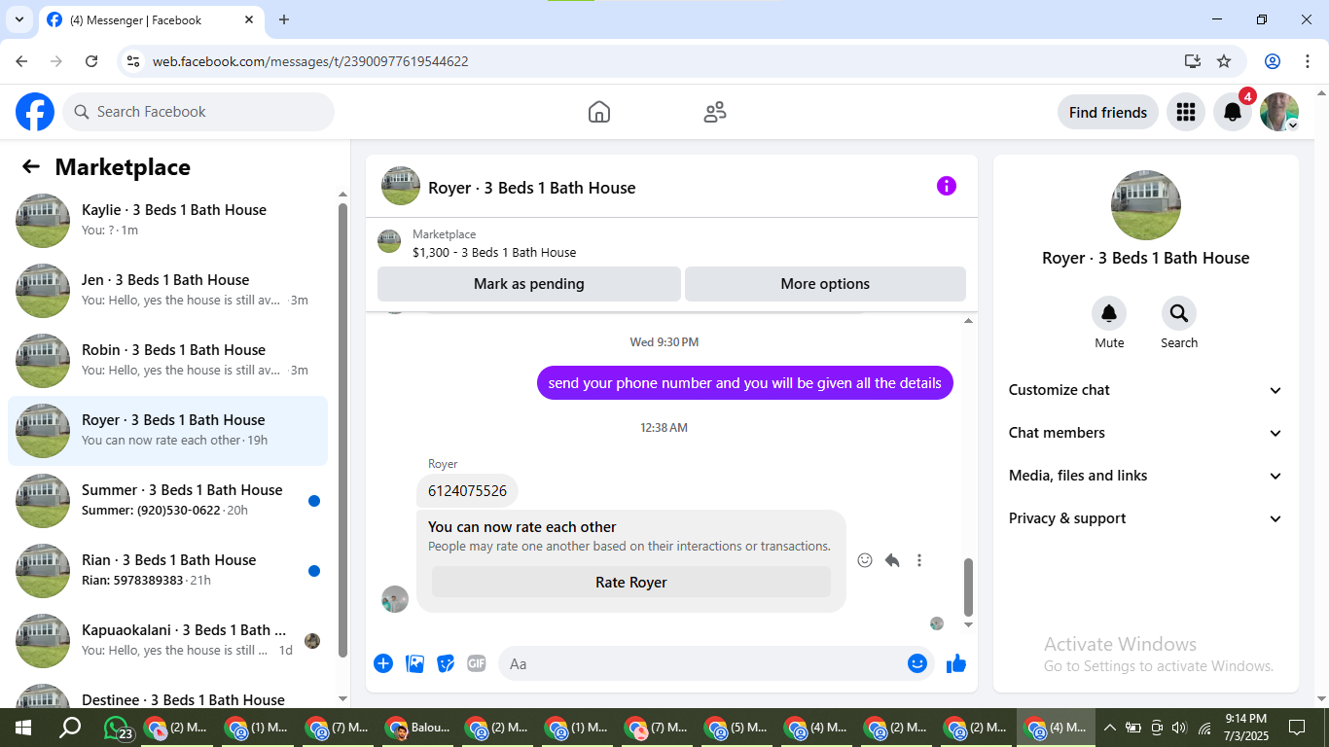1329x747 pixels.
Task: Open the $1,300 Marketplace listing link
Action: click(x=494, y=252)
